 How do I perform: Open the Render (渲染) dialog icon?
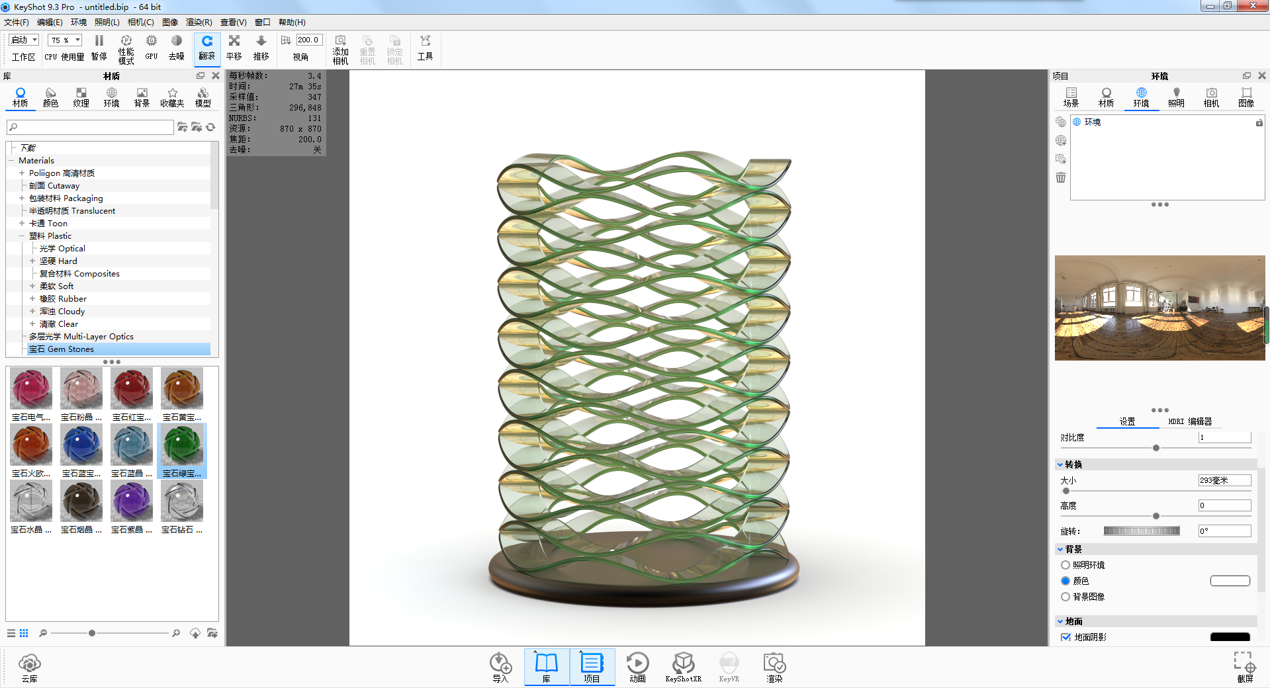pyautogui.click(x=774, y=667)
